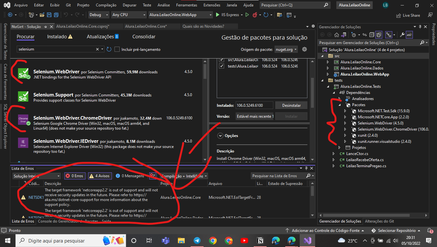Click the Home icon in Solution Explorer
This screenshot has width=437, height=247.
point(337,35)
